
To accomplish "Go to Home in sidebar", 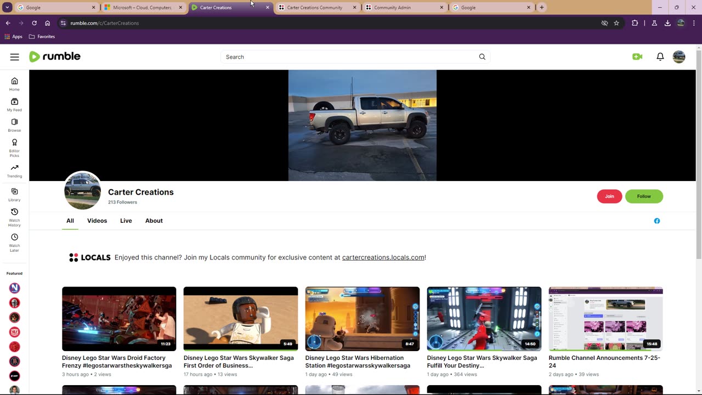I will point(14,84).
